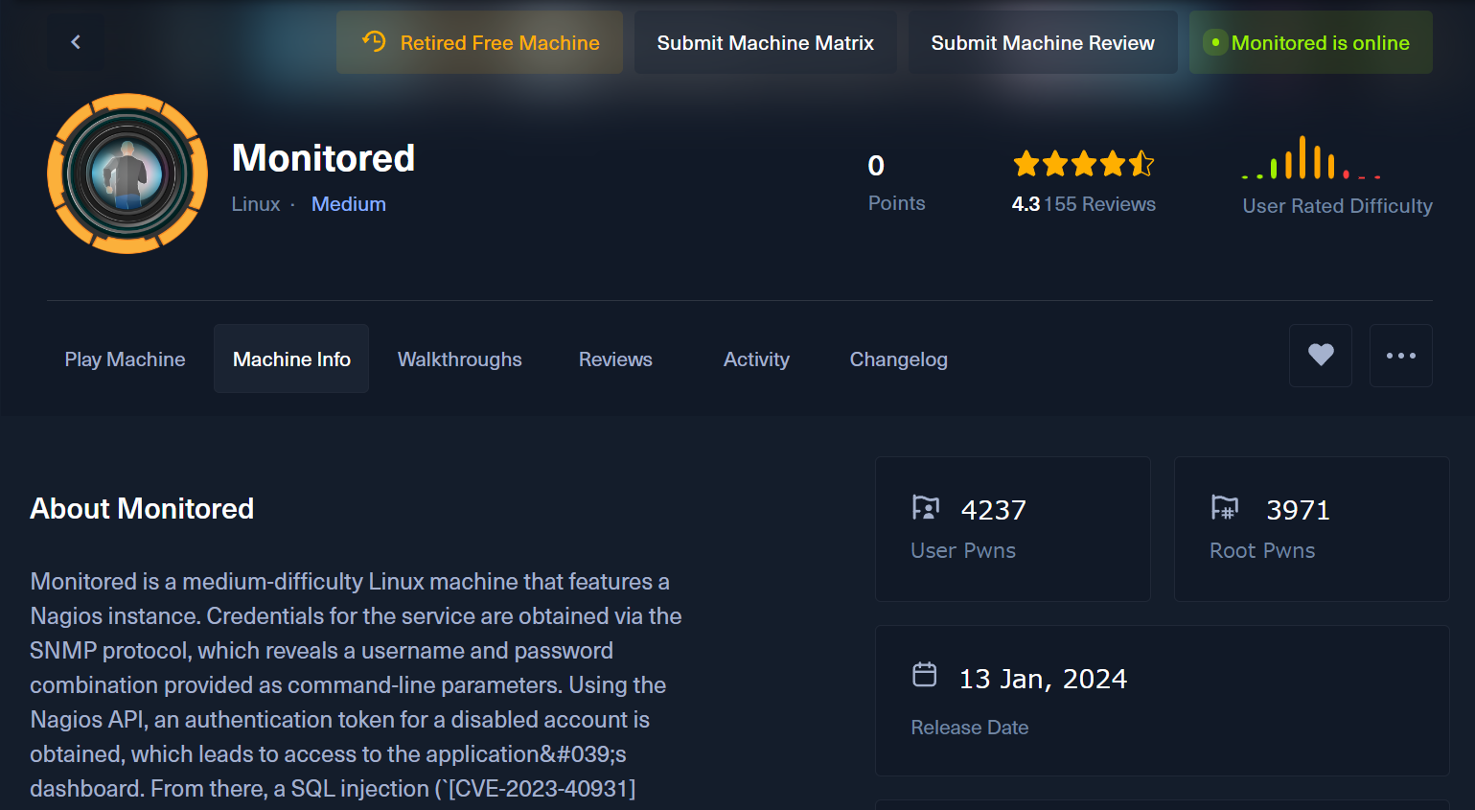
Task: Go back using the left chevron arrow
Action: (76, 42)
